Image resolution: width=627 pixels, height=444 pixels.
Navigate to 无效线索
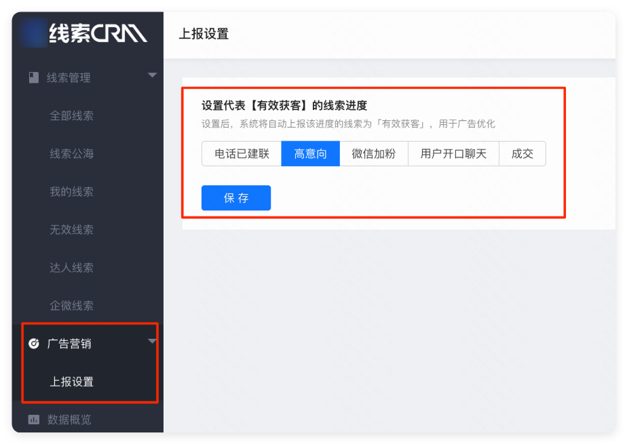pos(71,230)
